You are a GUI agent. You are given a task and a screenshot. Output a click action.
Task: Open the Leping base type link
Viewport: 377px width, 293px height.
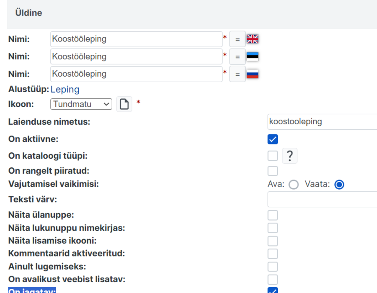[65, 89]
